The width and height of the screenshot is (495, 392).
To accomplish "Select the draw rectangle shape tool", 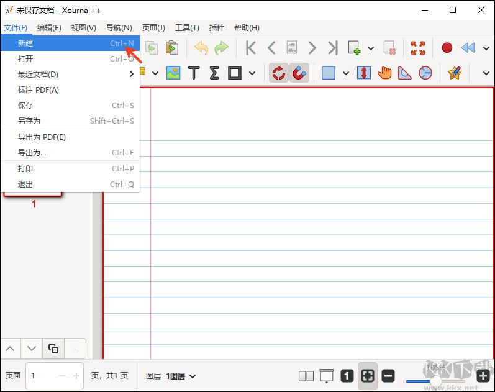I will [235, 73].
